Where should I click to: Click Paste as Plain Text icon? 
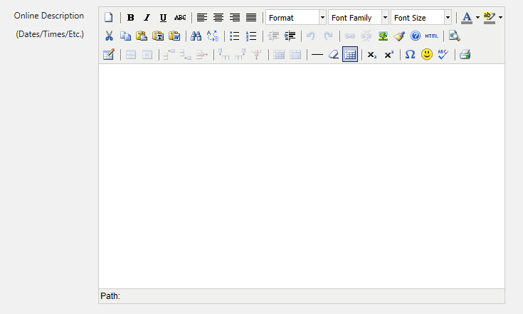pos(158,36)
